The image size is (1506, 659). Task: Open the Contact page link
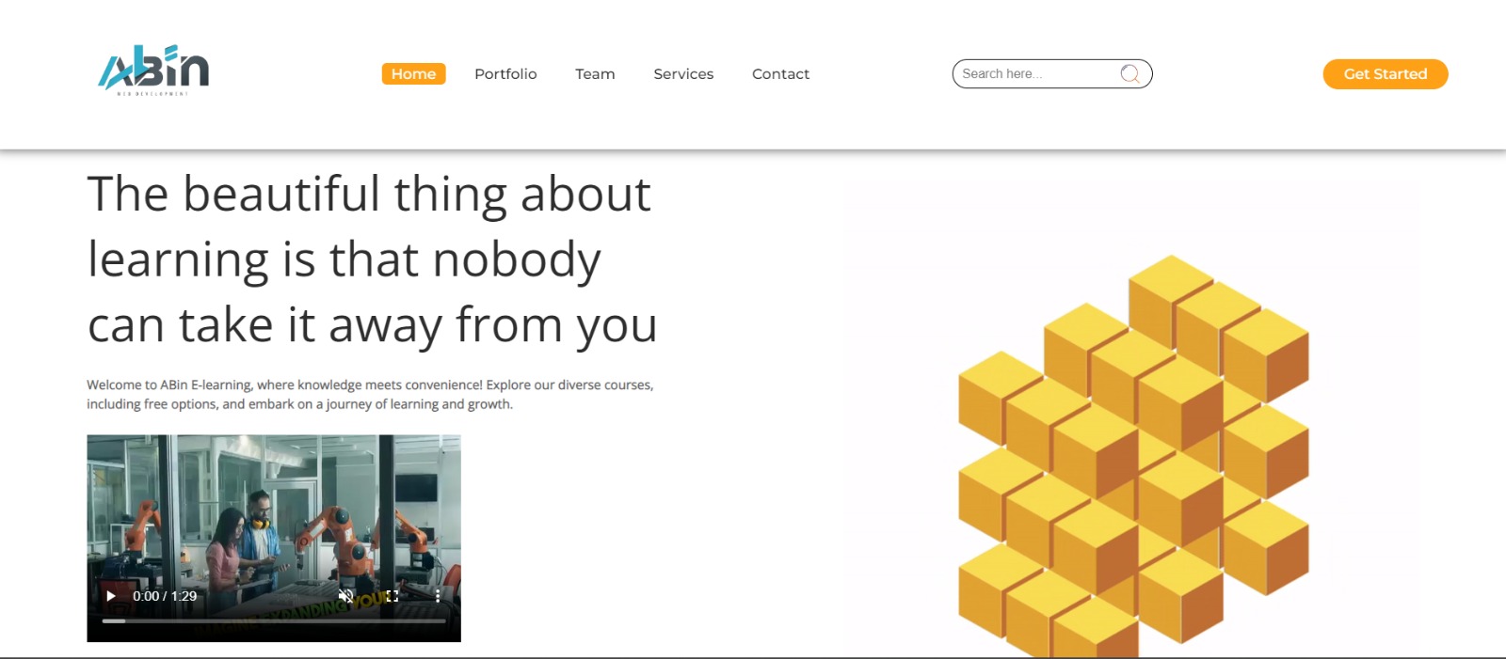click(x=780, y=74)
